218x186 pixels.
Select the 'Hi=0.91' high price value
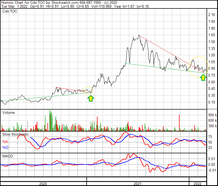52,6
